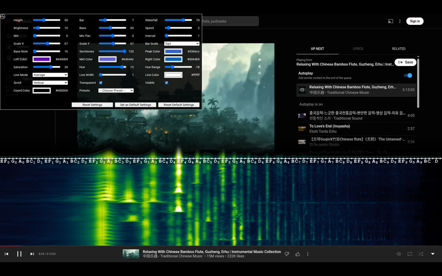The width and height of the screenshot is (442, 276).
Task: Click Traditional Chinese Music artist link in the player bar
Action: (x=173, y=256)
